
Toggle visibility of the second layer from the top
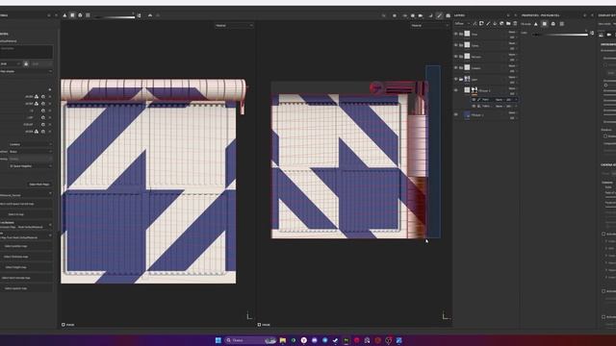456,45
